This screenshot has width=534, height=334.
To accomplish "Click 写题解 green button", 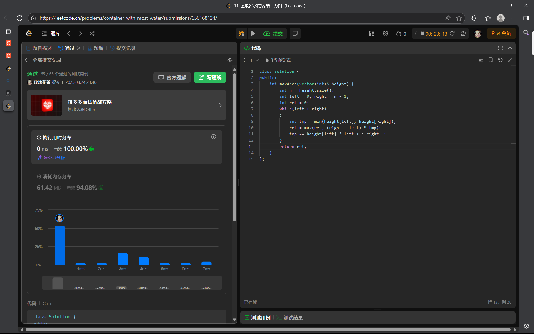I will coord(210,77).
